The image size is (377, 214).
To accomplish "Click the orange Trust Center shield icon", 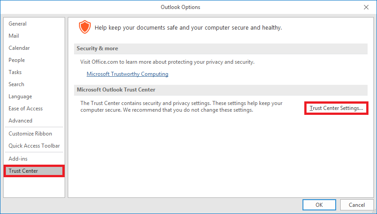I will [84, 27].
